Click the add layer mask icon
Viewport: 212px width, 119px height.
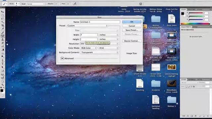192,116
